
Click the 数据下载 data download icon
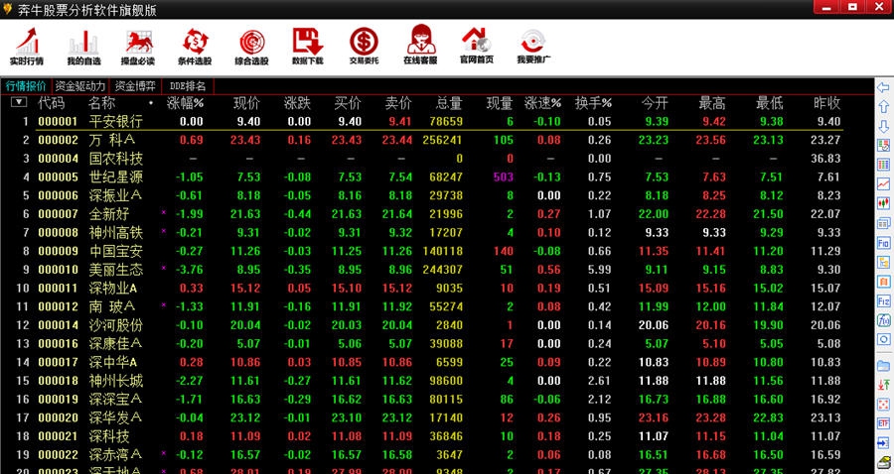(307, 46)
